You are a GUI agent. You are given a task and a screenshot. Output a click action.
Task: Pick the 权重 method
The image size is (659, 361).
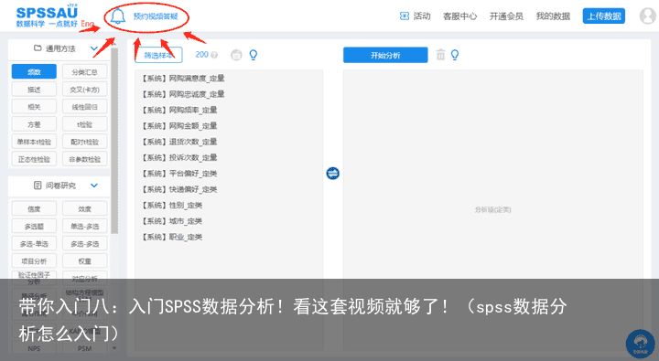pyautogui.click(x=84, y=261)
